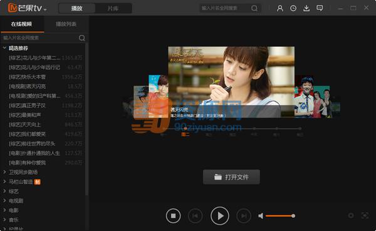Open [综艺]花儿与少年第二... list item
Viewport: 376px width, 231px height.
pyautogui.click(x=45, y=58)
